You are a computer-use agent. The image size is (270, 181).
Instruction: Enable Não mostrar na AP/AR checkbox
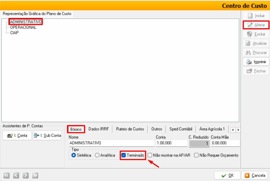[150, 155]
